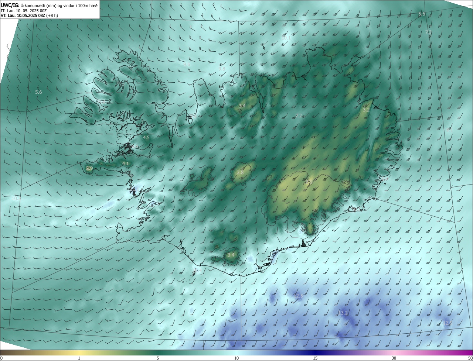
Task: Click the 10.2 value label
Action: 16,199
